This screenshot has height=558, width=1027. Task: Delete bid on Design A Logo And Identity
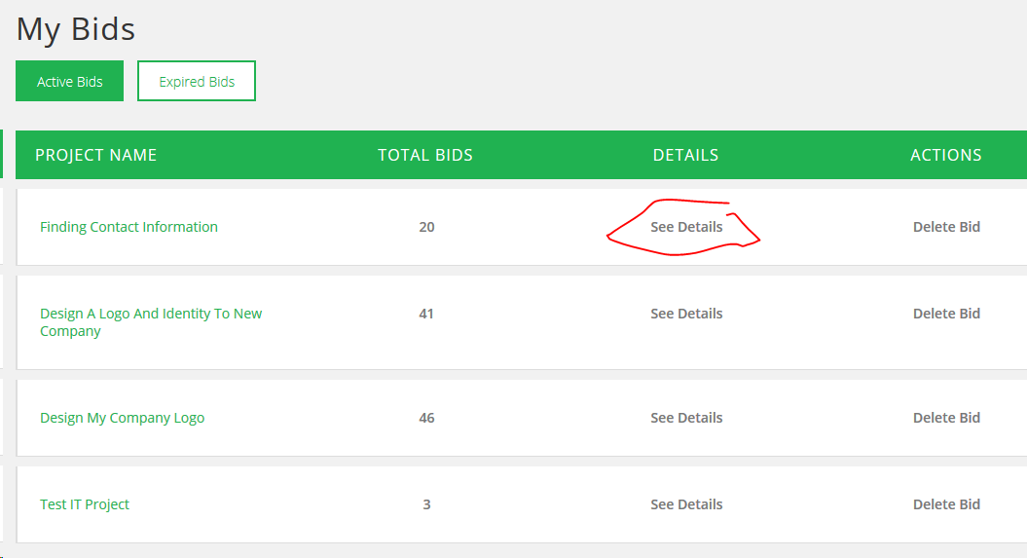pos(946,314)
